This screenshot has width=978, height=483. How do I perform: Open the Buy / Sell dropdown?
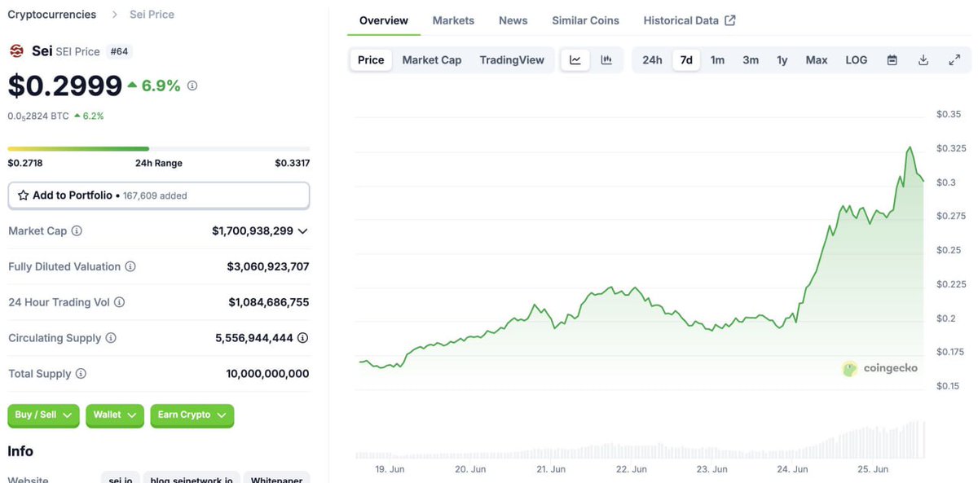pyautogui.click(x=43, y=415)
